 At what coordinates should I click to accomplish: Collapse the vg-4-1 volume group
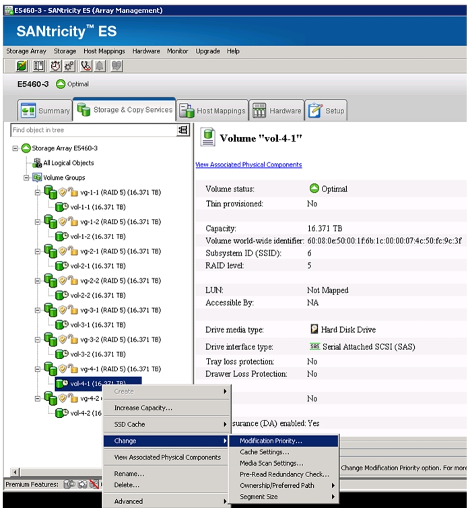click(x=38, y=369)
